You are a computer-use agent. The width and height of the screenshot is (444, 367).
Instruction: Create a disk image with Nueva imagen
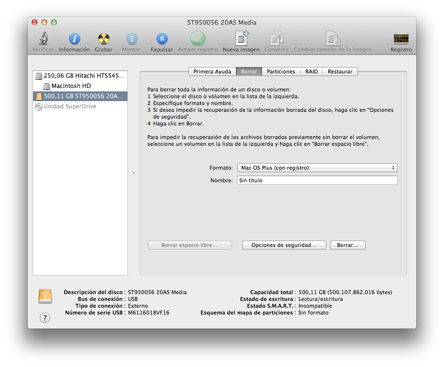coord(240,39)
